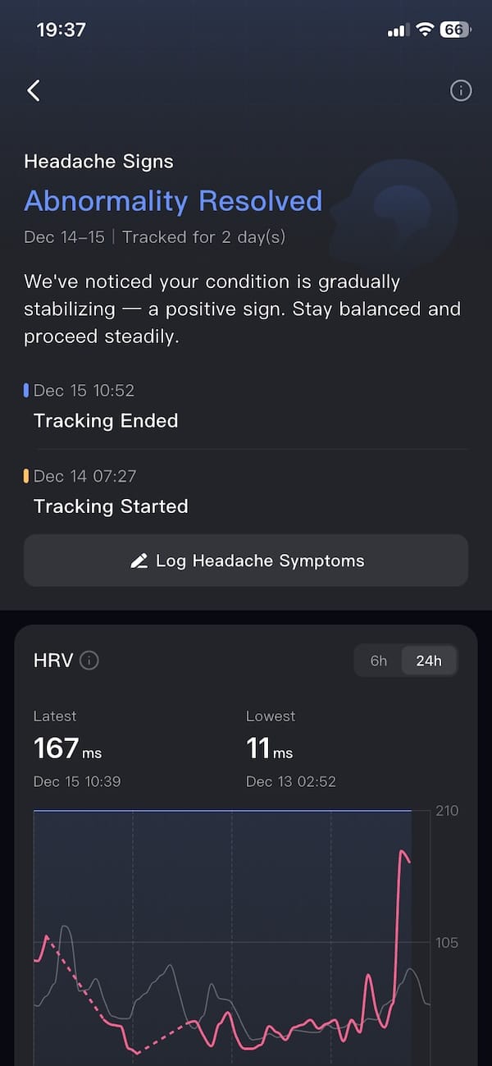Screen dimensions: 492x1066
Task: Tap the blue Dec 15 10:52 marker
Action: click(x=26, y=391)
